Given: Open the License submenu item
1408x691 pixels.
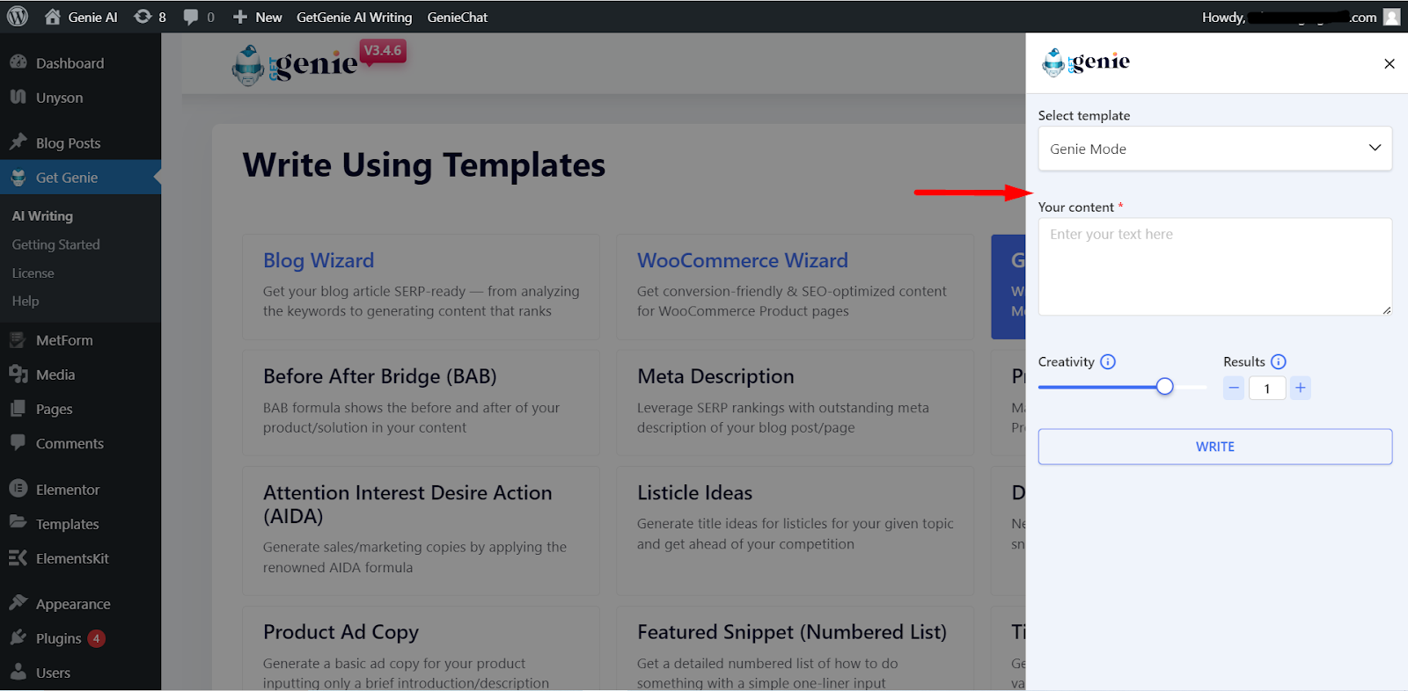Looking at the screenshot, I should tap(33, 273).
